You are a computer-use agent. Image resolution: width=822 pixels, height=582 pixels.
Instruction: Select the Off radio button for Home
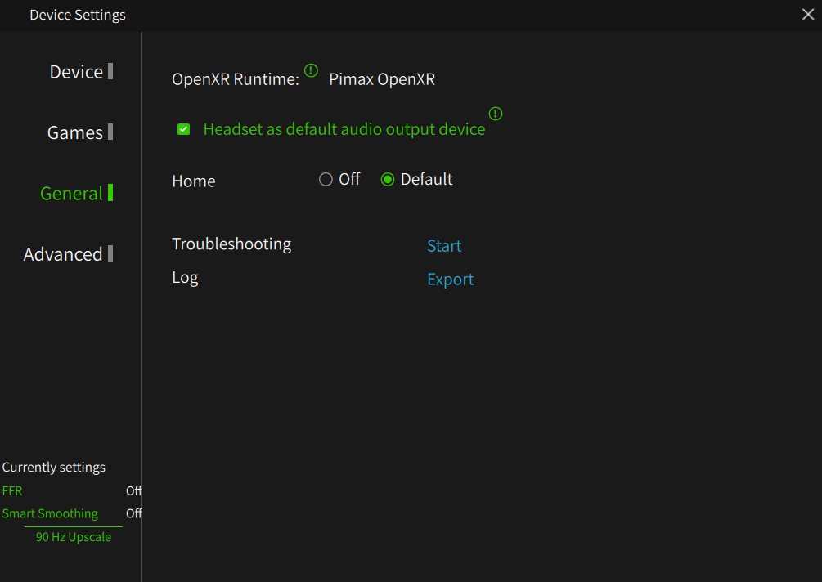(326, 180)
